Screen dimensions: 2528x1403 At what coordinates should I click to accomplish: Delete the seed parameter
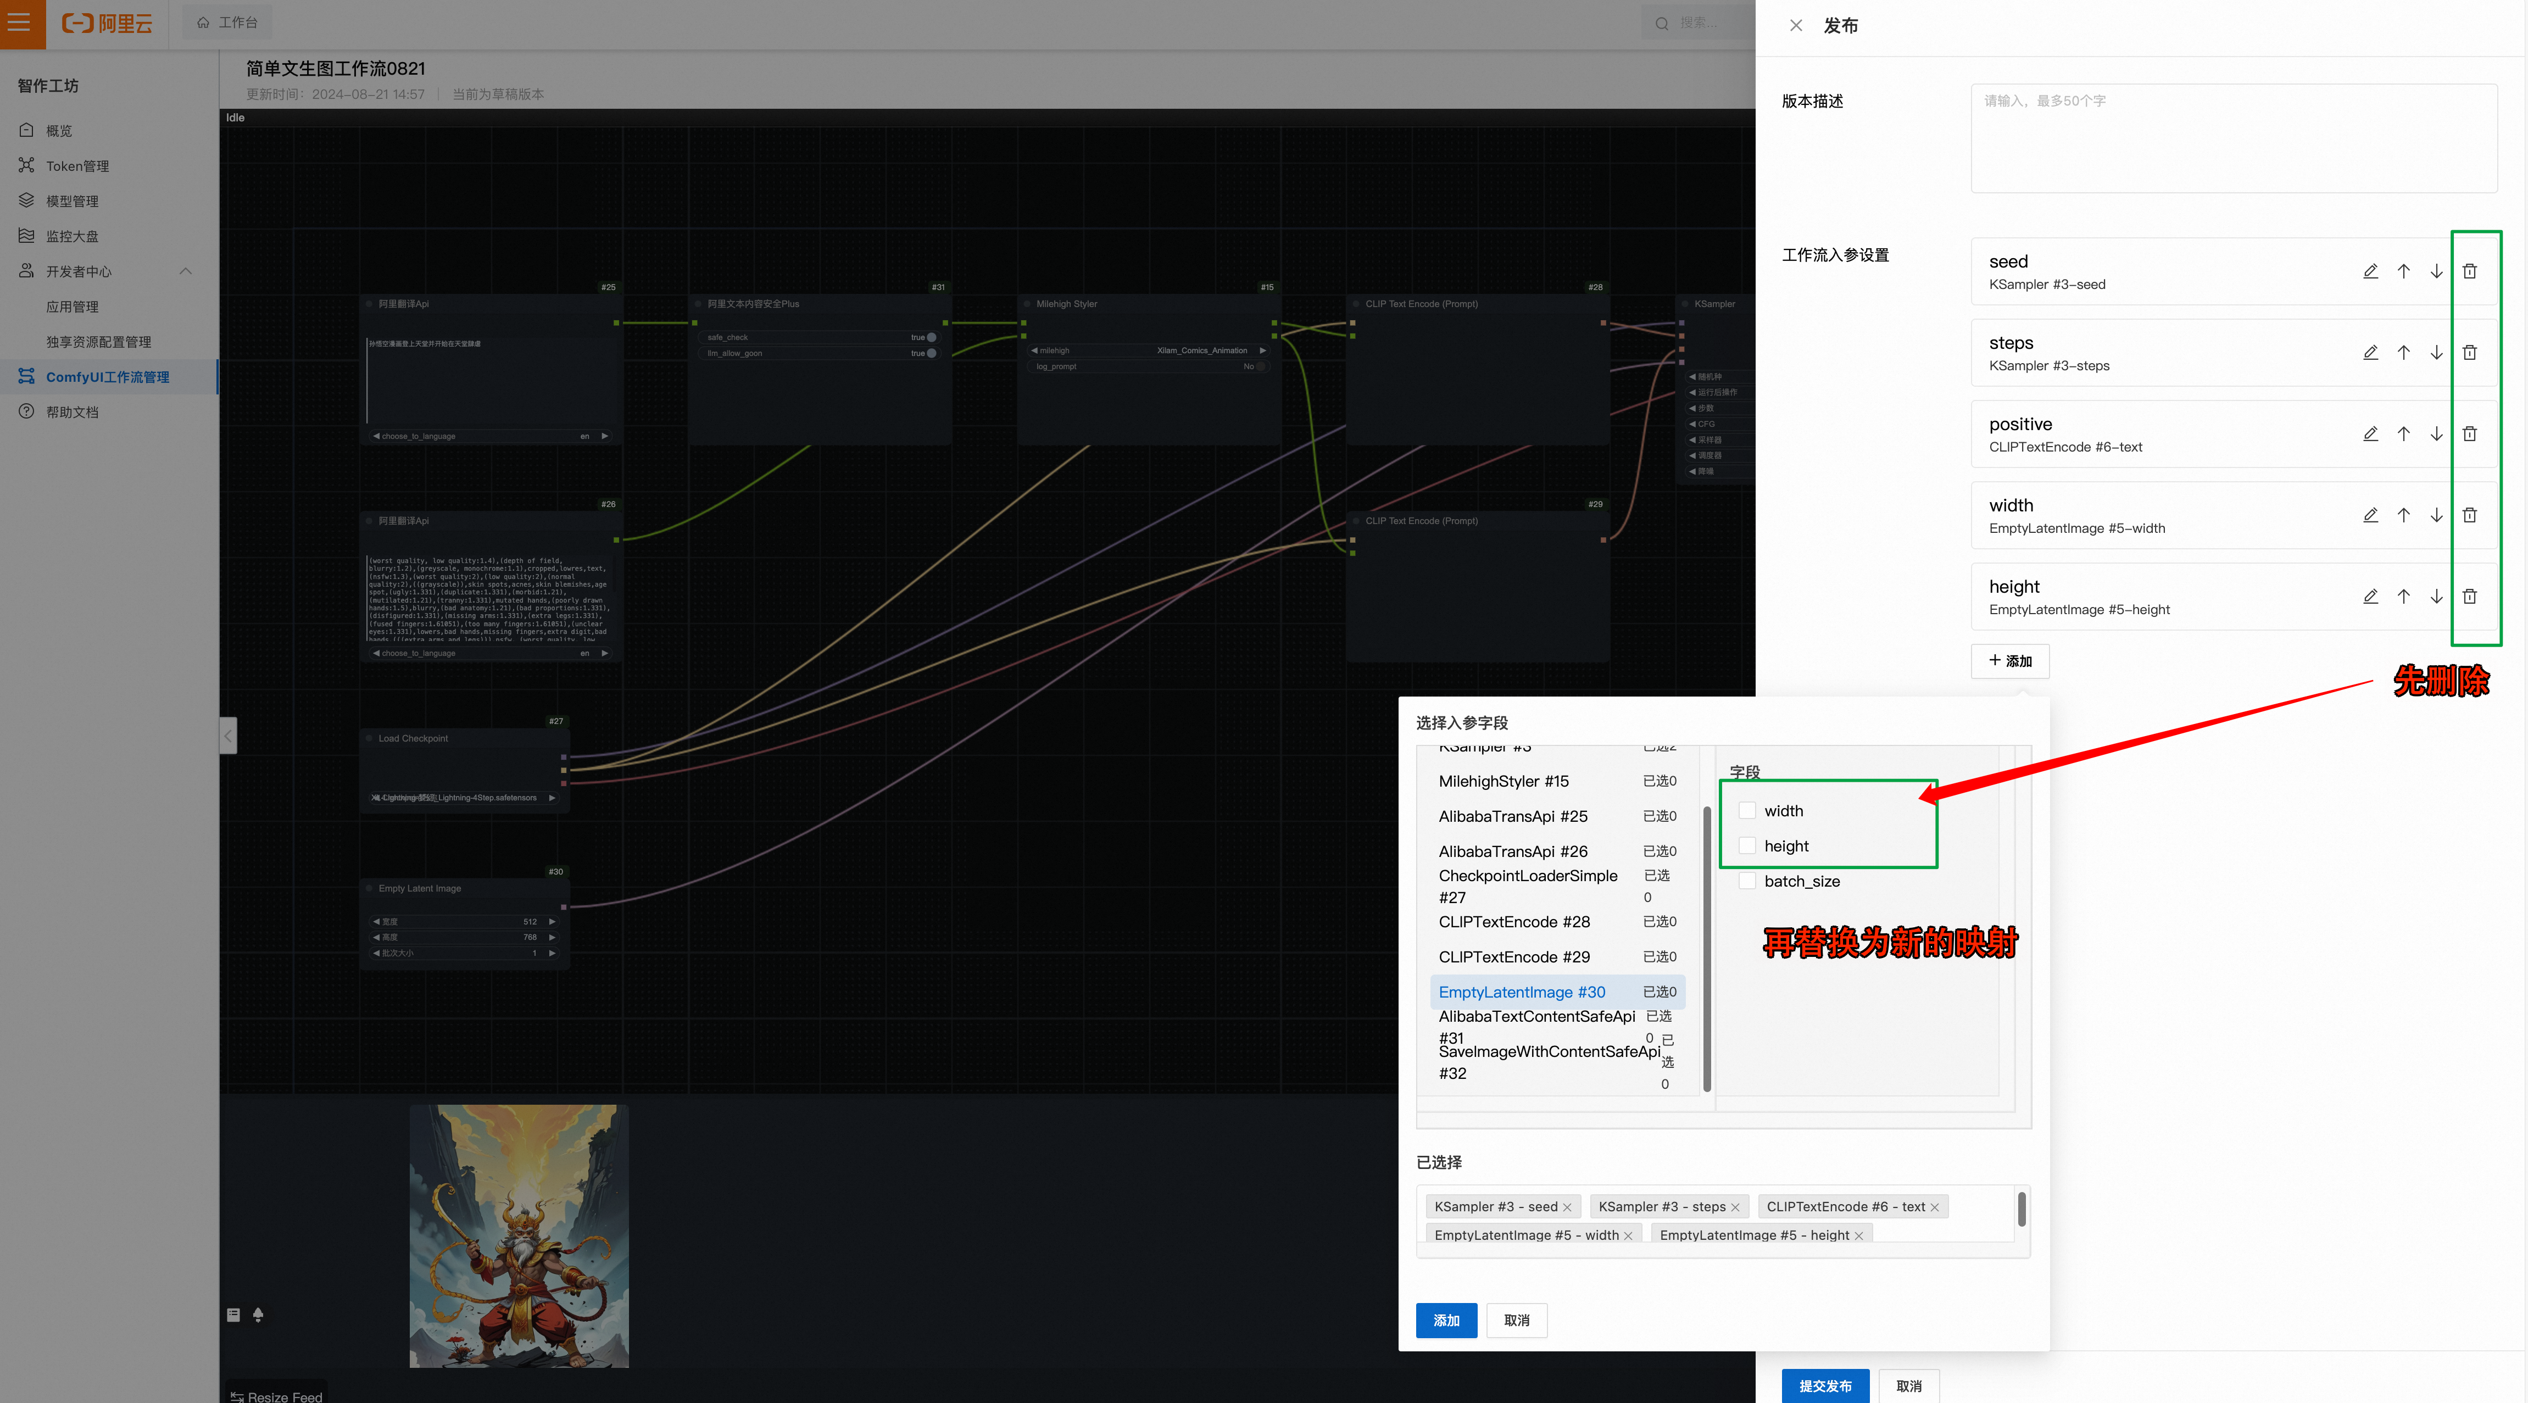coord(2470,271)
